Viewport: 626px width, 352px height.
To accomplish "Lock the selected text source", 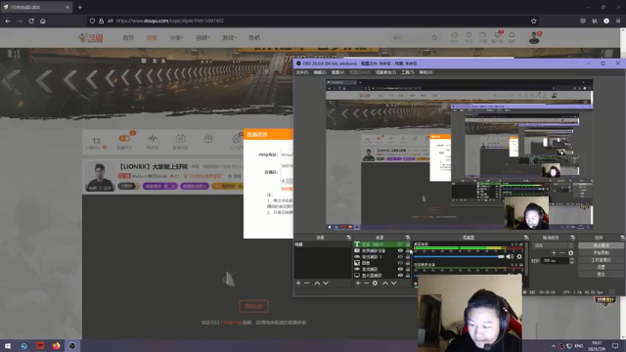I will point(408,244).
